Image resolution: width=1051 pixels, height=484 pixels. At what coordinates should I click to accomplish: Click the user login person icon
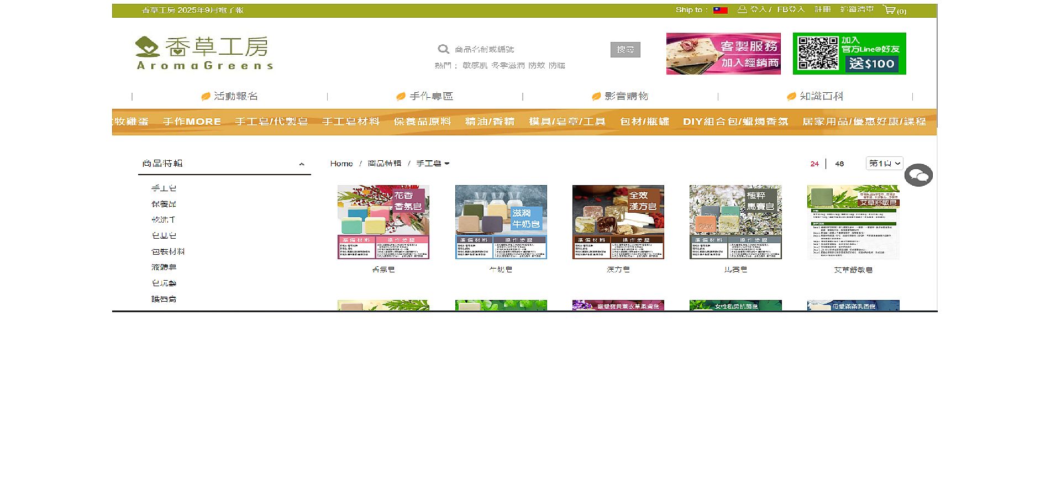pos(742,9)
